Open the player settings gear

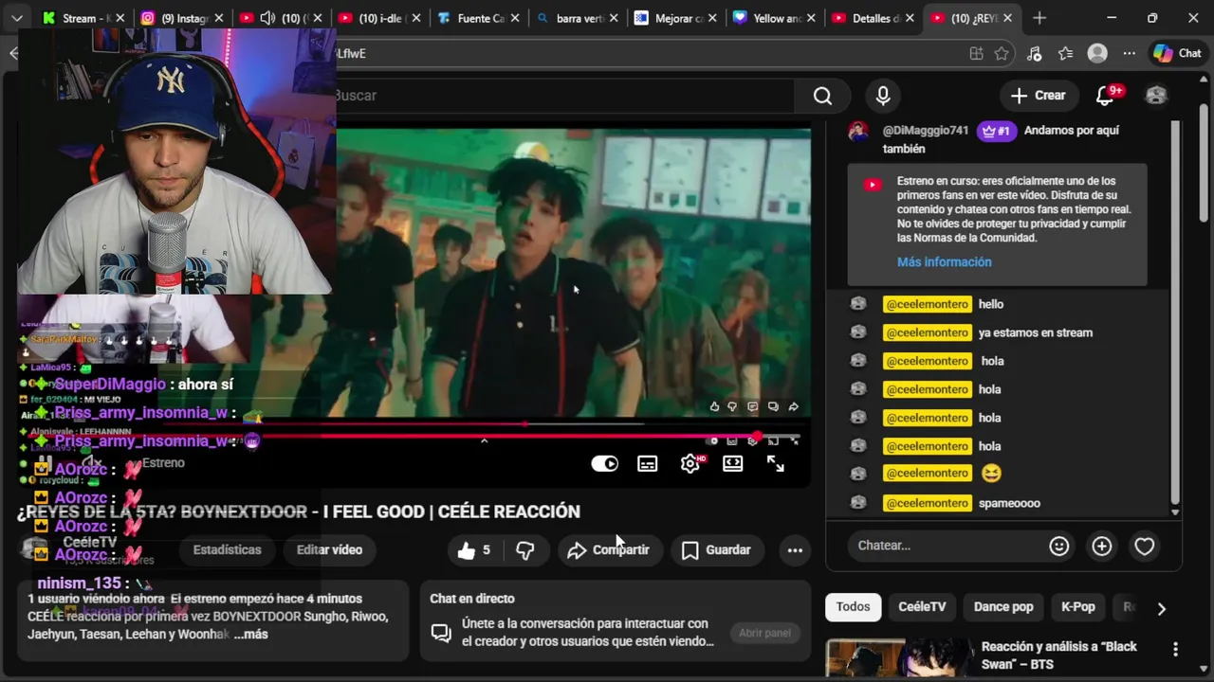pyautogui.click(x=690, y=464)
